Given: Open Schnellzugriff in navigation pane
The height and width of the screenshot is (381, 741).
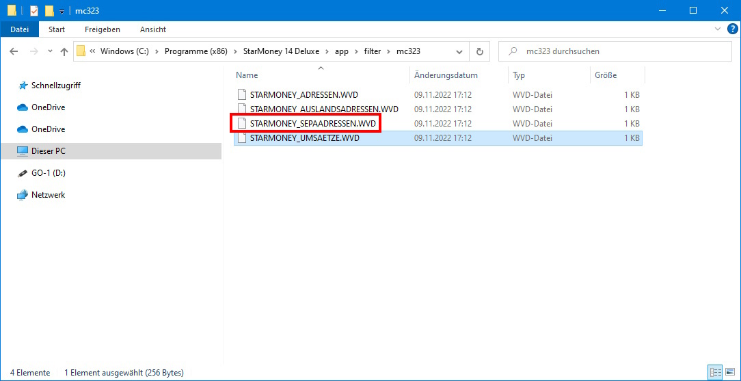Looking at the screenshot, I should (x=56, y=86).
